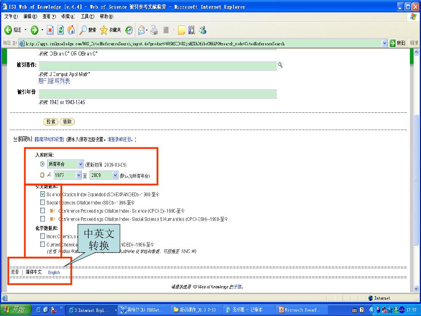Go to the Home page icon

click(71, 30)
